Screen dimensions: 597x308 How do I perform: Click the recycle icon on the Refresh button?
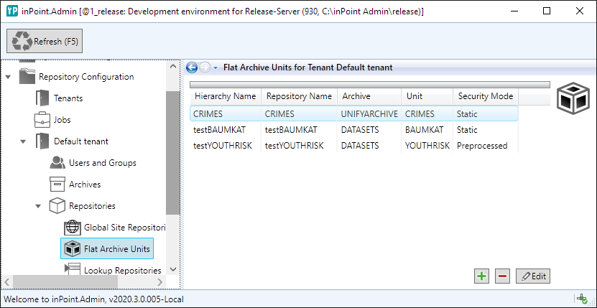click(22, 41)
